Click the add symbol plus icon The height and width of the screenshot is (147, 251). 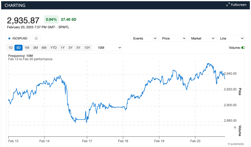(x=36, y=38)
